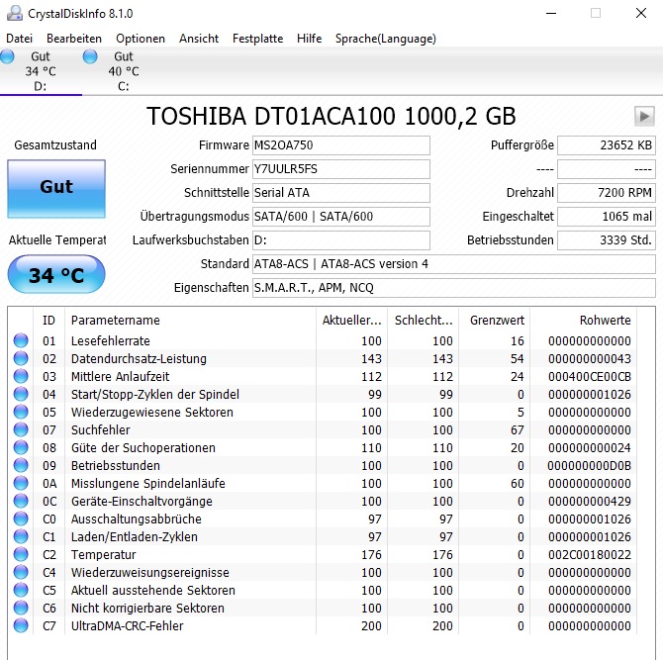Click the Seriennummer field Y7UULR5FS
The image size is (663, 660).
(x=341, y=168)
